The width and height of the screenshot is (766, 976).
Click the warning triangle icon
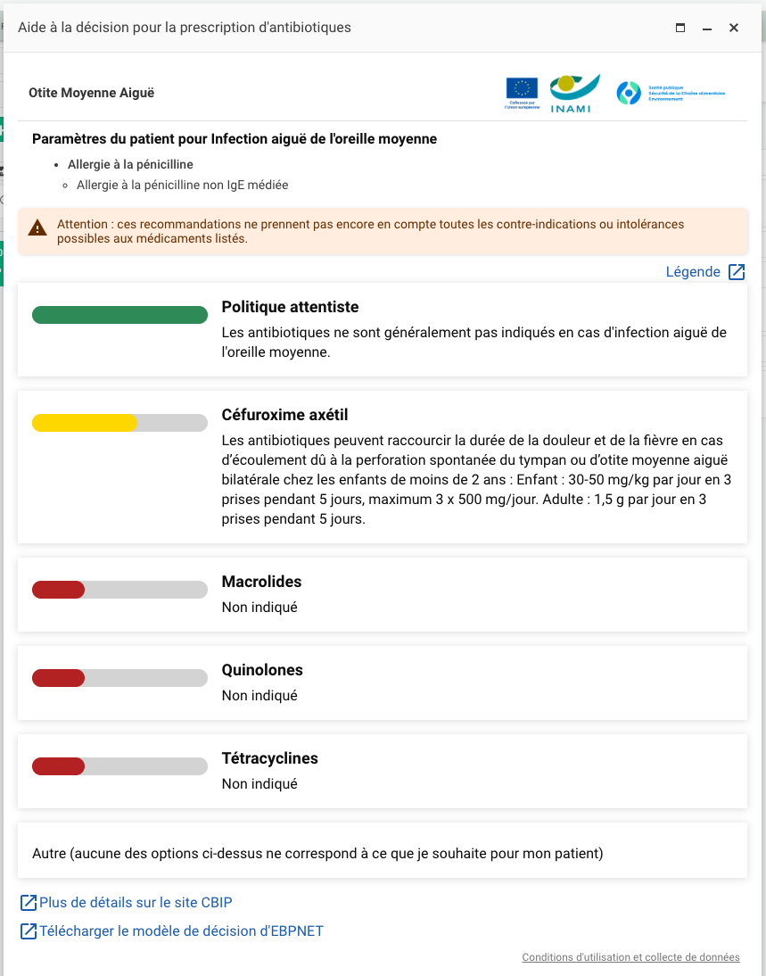click(37, 228)
